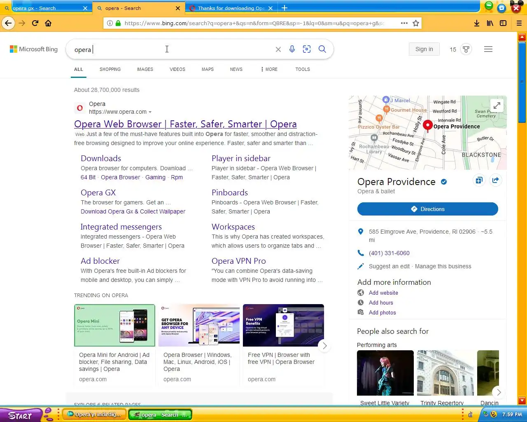Open the downloads arrow in toolbar

pyautogui.click(x=477, y=23)
